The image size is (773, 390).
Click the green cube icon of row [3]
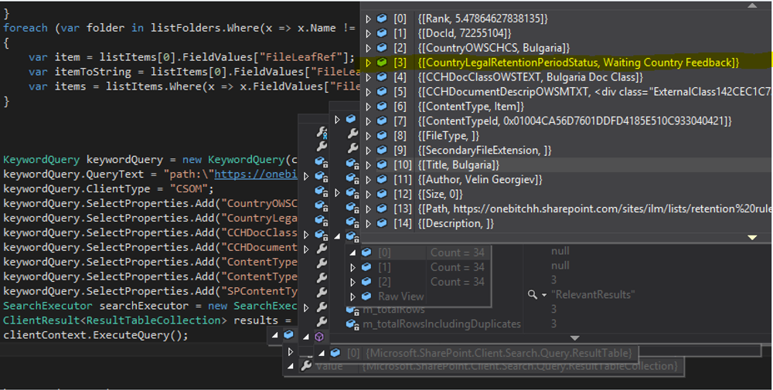coord(382,63)
